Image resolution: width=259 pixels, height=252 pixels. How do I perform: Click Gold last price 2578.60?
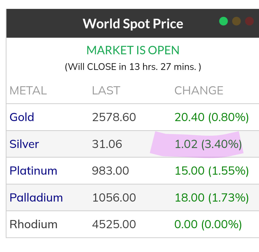114,117
